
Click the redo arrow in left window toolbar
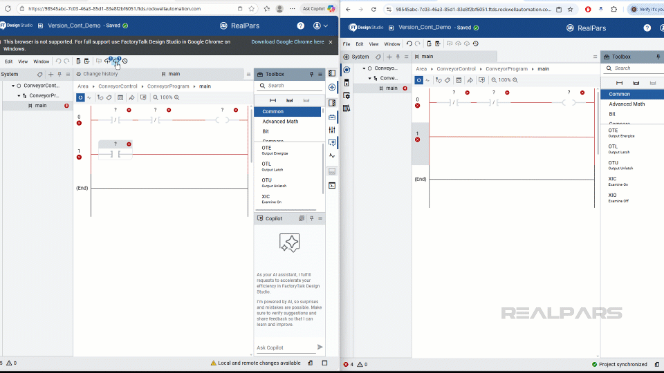tap(66, 61)
